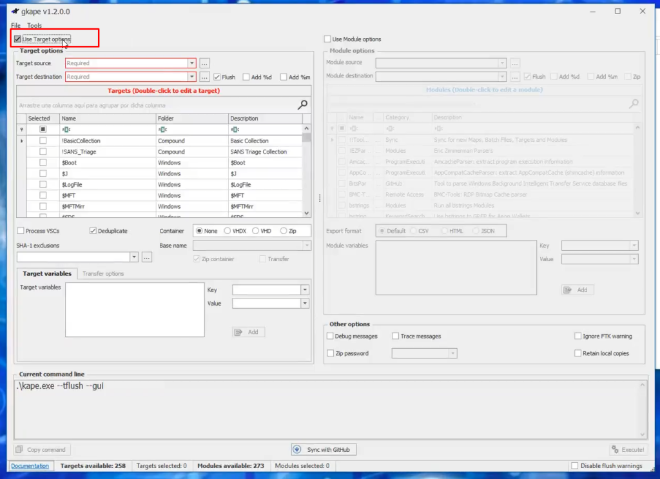Tick the $LogFile target checkbox

point(43,184)
